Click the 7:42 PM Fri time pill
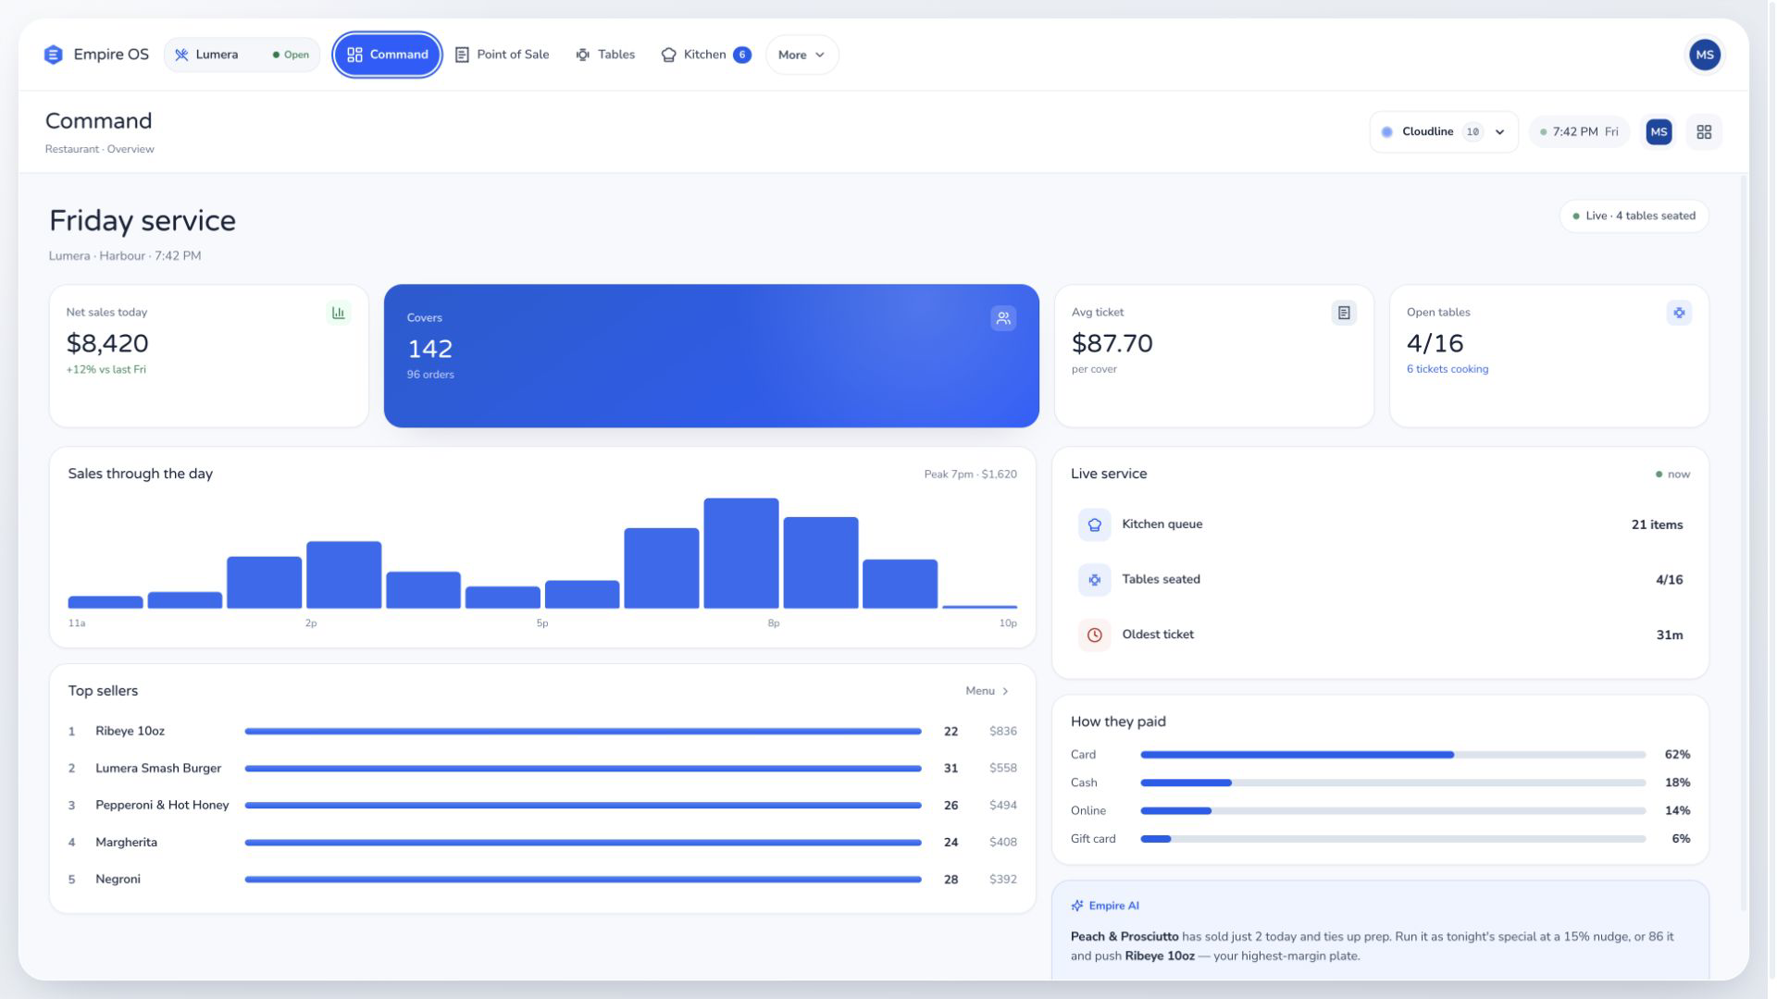The height and width of the screenshot is (999, 1777). [1579, 132]
